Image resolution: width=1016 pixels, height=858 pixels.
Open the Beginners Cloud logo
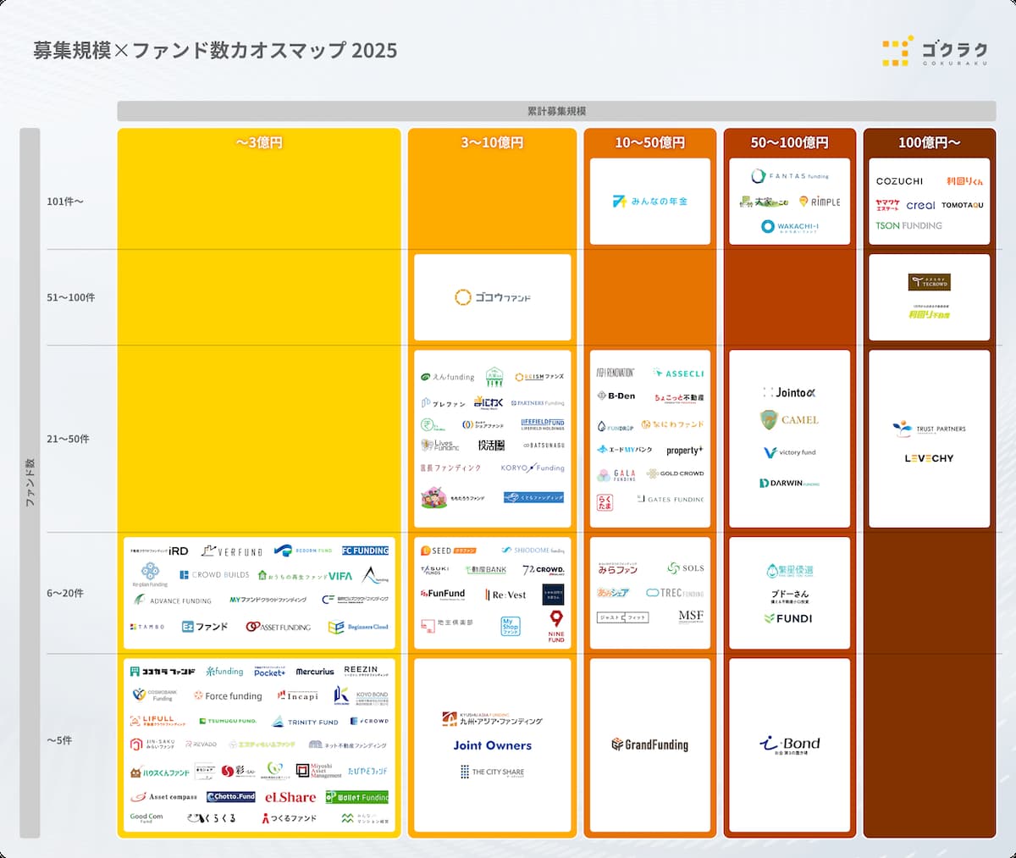pyautogui.click(x=358, y=628)
